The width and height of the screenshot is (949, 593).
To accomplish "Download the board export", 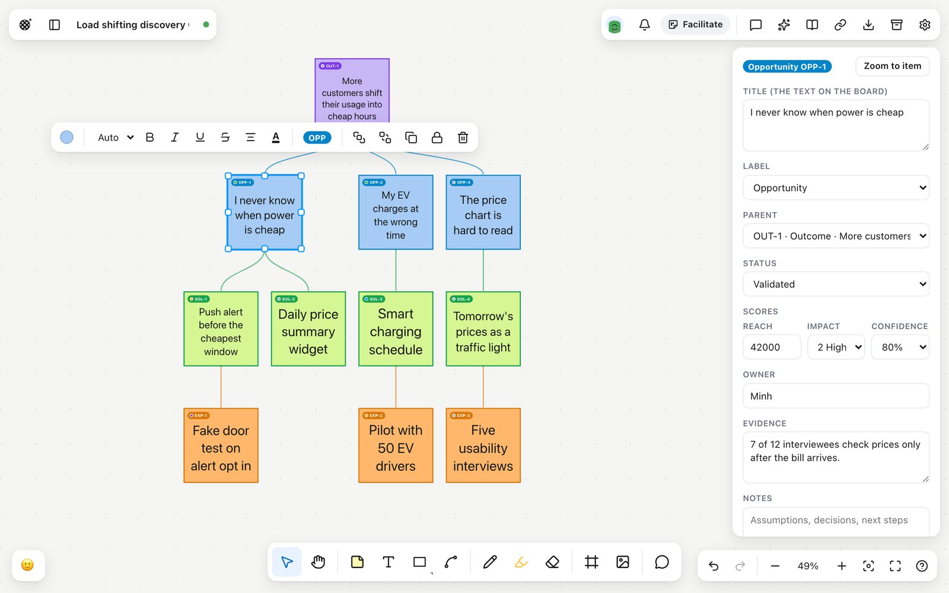I will click(x=868, y=25).
